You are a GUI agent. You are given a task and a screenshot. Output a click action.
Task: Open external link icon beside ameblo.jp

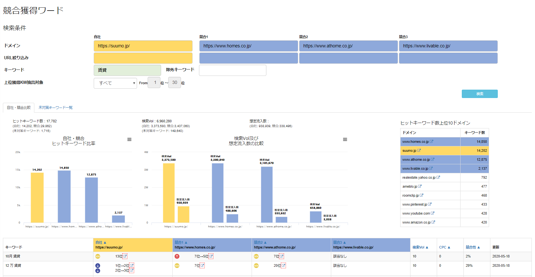pos(420,186)
